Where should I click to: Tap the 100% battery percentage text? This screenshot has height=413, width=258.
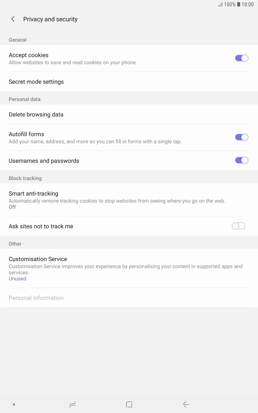pyautogui.click(x=230, y=4)
